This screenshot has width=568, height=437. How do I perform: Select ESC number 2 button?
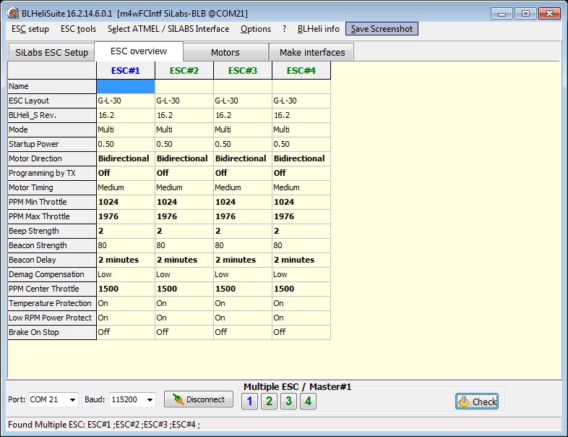point(269,401)
